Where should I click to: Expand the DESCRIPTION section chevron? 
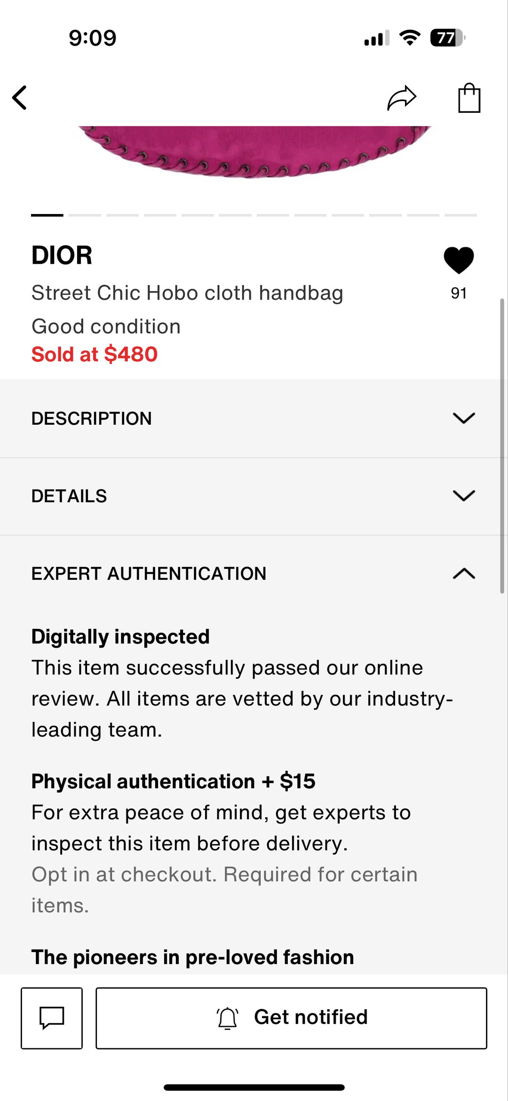click(464, 418)
